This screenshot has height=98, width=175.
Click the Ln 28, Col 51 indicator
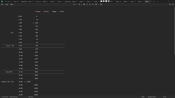5,97
